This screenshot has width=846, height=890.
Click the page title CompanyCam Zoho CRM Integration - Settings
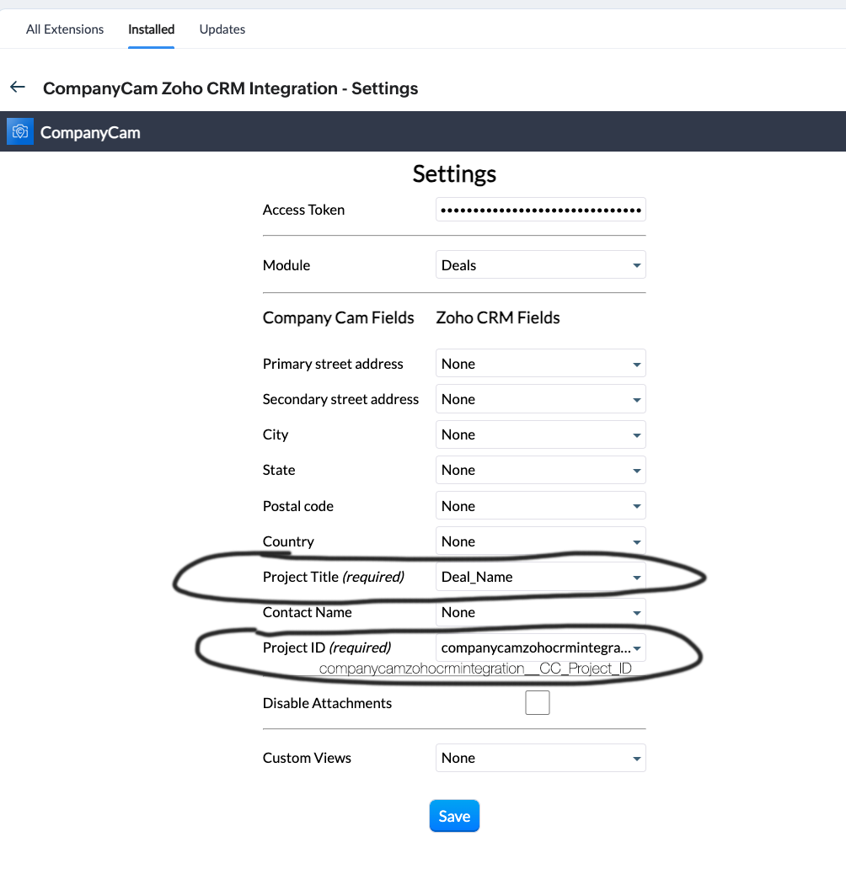click(x=231, y=88)
